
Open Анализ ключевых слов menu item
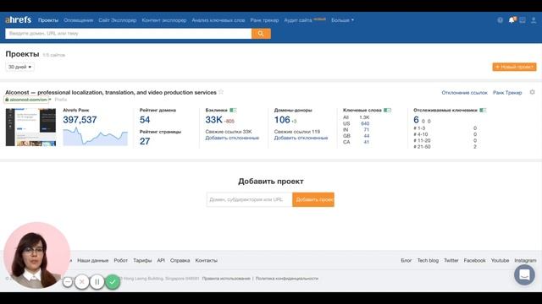point(218,20)
